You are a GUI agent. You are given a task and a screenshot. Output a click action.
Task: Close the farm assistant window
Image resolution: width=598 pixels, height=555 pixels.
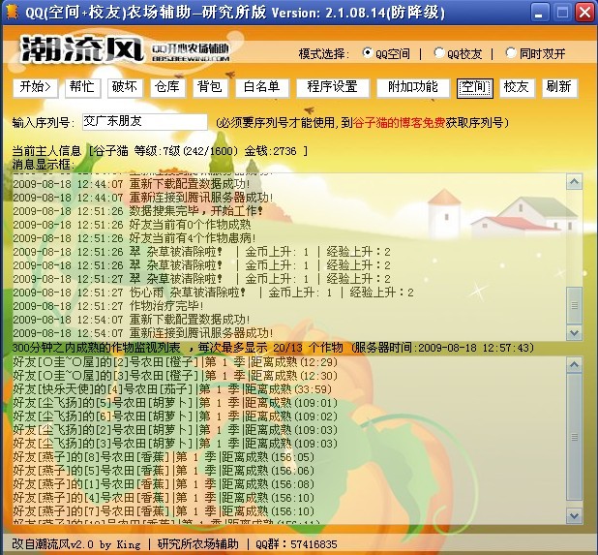point(585,13)
